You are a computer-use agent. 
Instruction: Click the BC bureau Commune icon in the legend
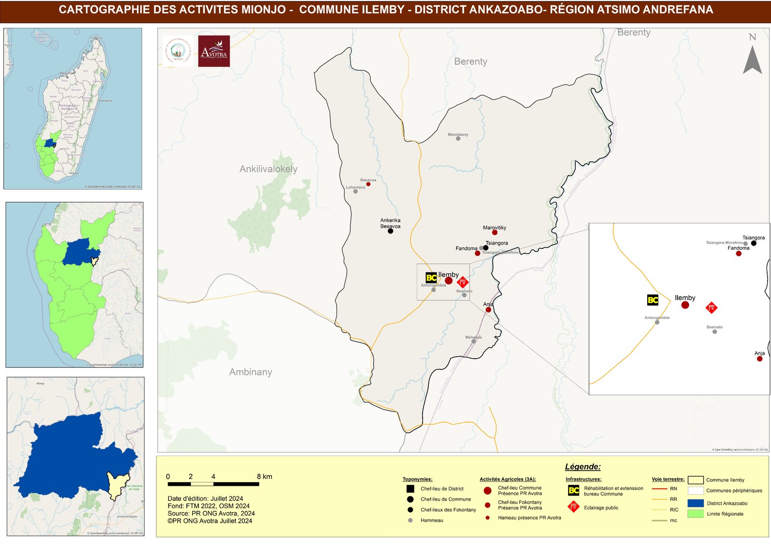573,491
